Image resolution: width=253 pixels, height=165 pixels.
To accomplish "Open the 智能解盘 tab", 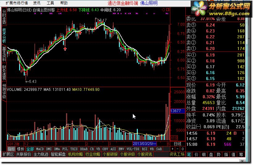I will coord(58,154).
